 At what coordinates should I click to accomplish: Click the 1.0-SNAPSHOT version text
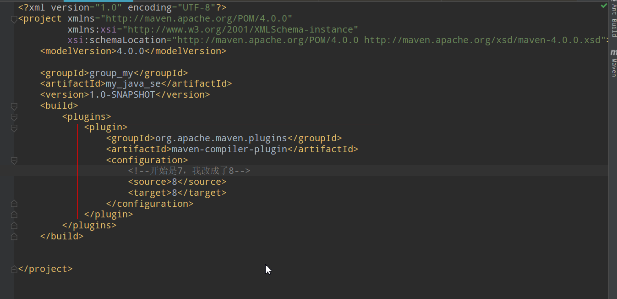coord(123,94)
